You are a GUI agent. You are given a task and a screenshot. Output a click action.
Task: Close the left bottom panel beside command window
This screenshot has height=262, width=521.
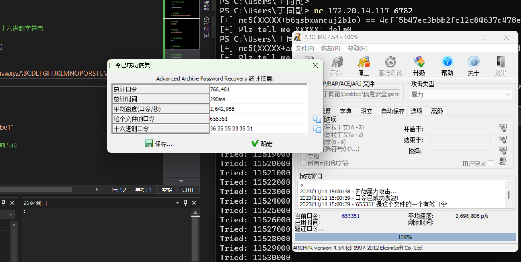(x=12, y=203)
